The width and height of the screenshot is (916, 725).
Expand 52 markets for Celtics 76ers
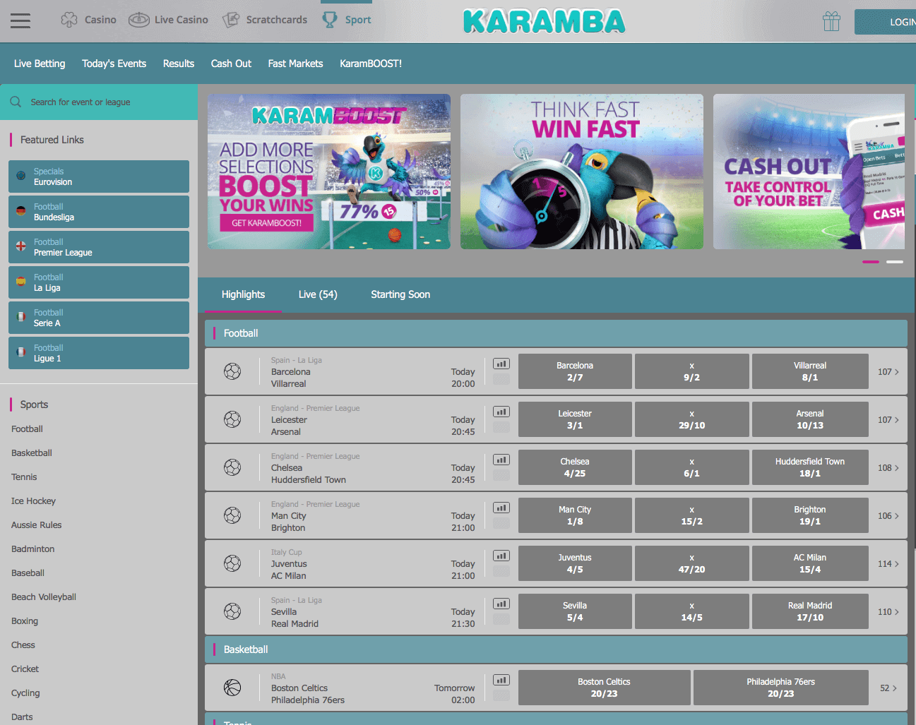tap(888, 688)
